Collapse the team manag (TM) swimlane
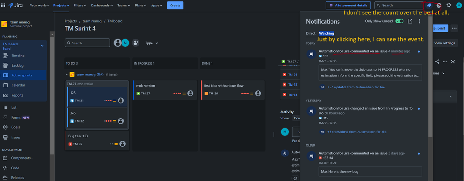The image size is (464, 181). point(67,75)
